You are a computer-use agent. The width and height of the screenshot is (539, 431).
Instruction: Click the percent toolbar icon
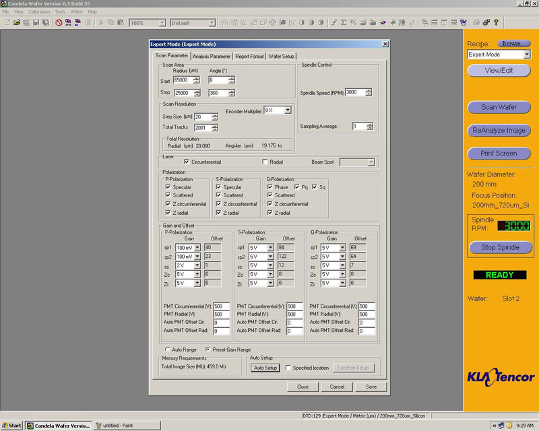[x=352, y=22]
